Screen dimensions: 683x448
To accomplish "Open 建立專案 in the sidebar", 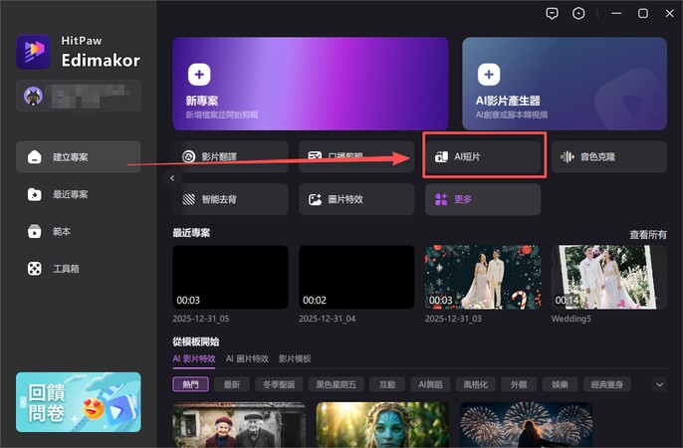I will click(79, 156).
